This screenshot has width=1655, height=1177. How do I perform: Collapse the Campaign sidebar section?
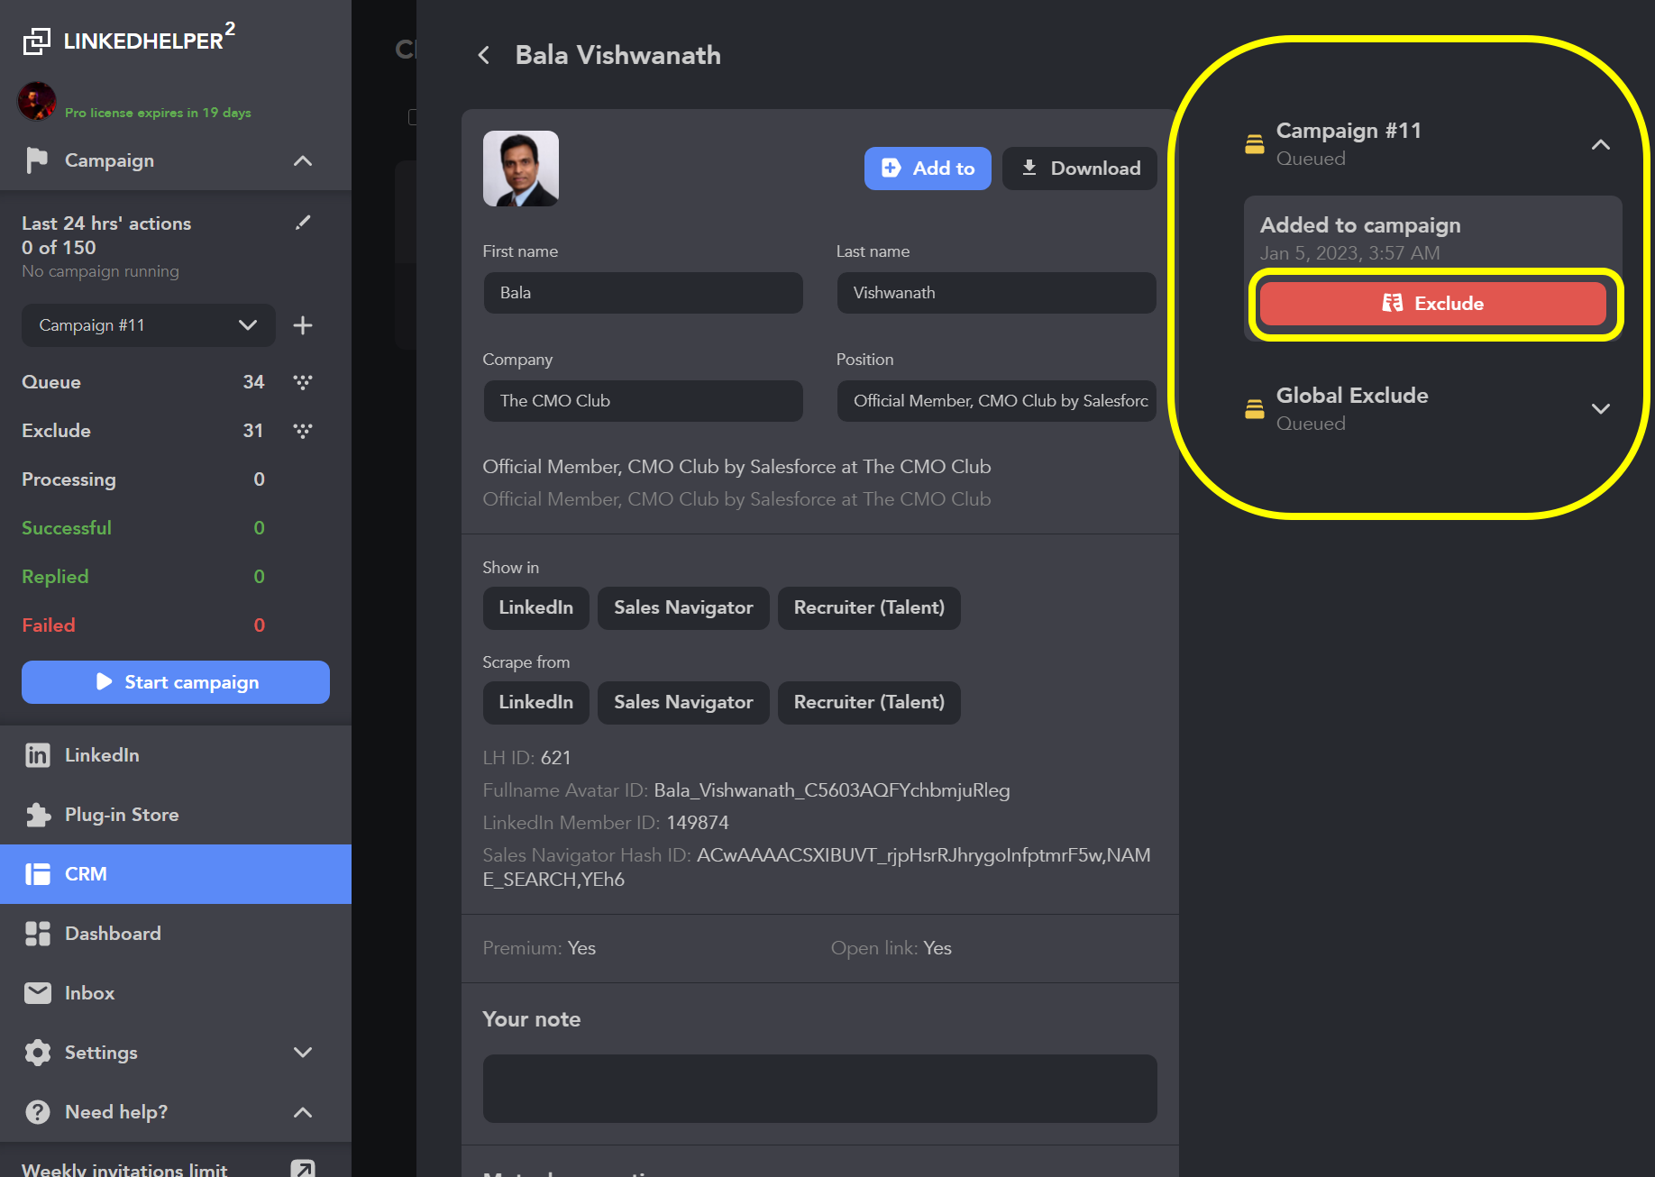point(303,160)
